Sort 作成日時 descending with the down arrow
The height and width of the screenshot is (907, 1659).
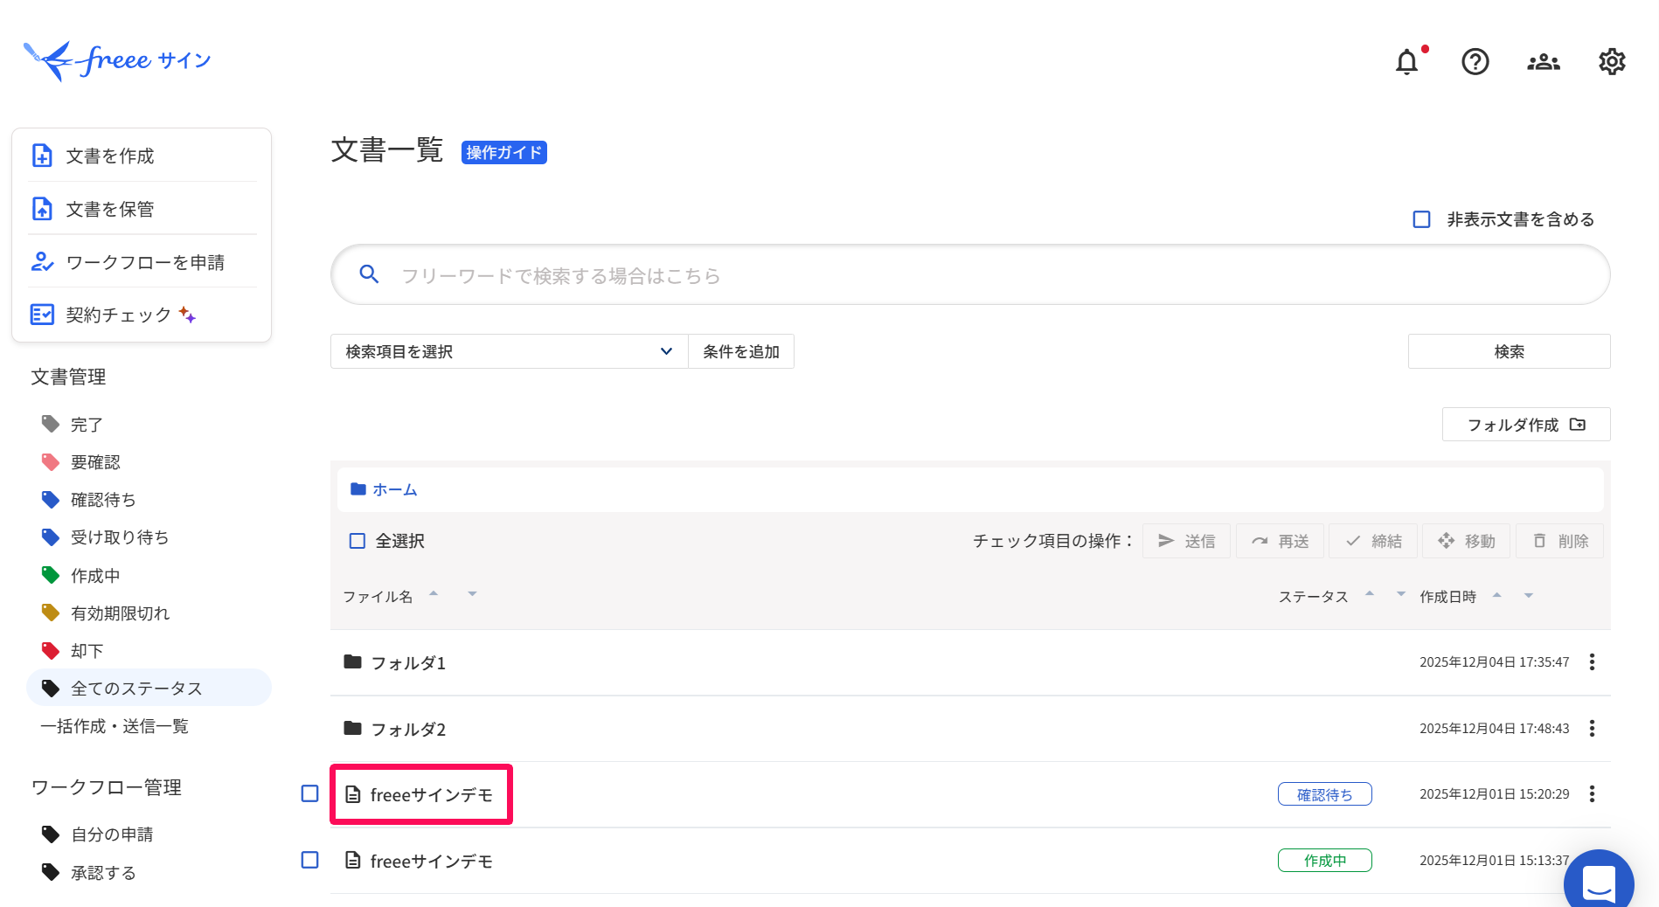(x=1529, y=596)
